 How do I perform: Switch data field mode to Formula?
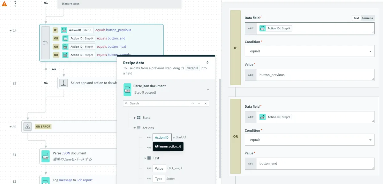point(367,18)
